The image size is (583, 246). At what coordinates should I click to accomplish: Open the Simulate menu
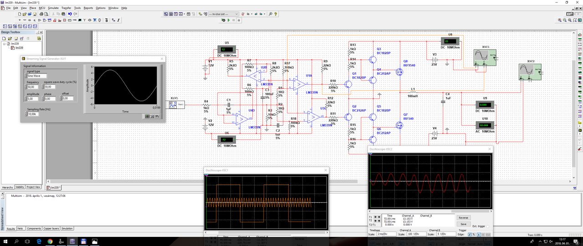53,8
